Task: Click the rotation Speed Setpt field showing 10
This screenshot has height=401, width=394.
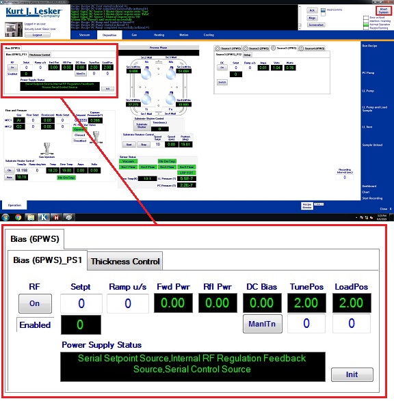Action: 158,144
